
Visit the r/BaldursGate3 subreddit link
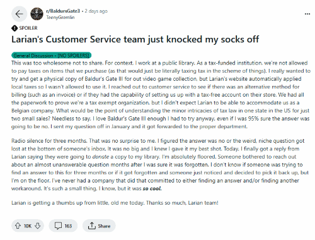[63, 11]
